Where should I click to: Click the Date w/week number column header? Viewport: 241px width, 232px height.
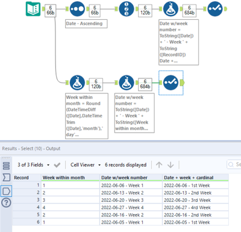pyautogui.click(x=131, y=178)
